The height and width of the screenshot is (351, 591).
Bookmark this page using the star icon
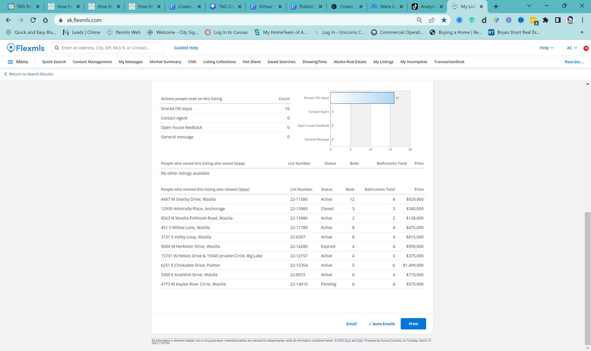coord(444,20)
